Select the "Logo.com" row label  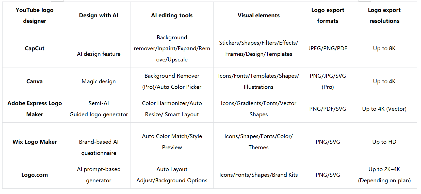tap(35, 175)
